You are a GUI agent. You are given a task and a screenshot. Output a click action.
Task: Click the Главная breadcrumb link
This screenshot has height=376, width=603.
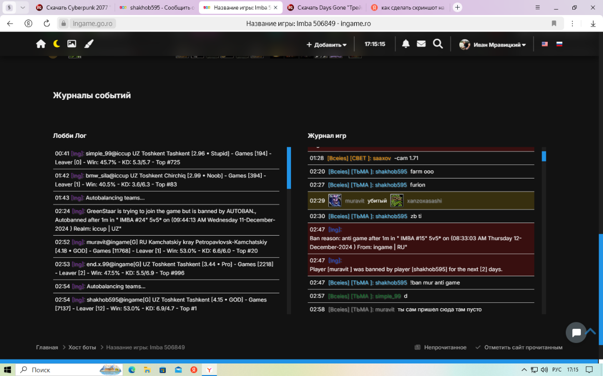coord(47,347)
